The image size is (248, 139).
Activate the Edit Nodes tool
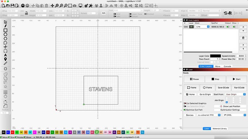pos(5,43)
